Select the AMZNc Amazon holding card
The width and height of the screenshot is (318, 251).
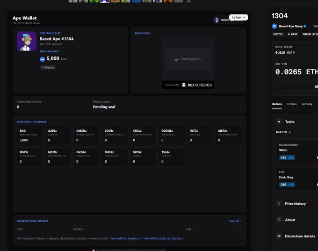(x=87, y=136)
